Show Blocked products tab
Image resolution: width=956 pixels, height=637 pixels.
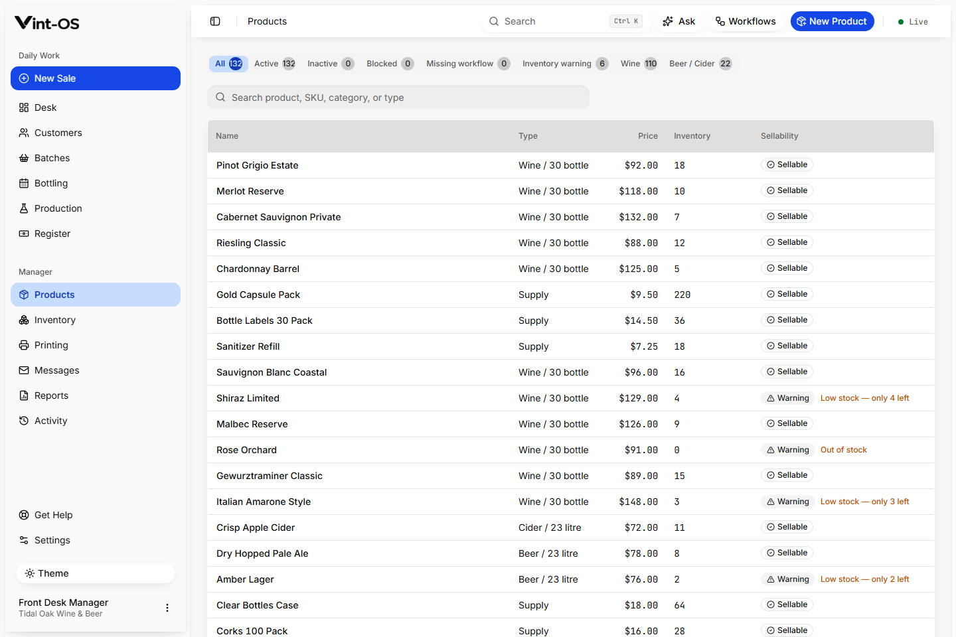pyautogui.click(x=390, y=64)
